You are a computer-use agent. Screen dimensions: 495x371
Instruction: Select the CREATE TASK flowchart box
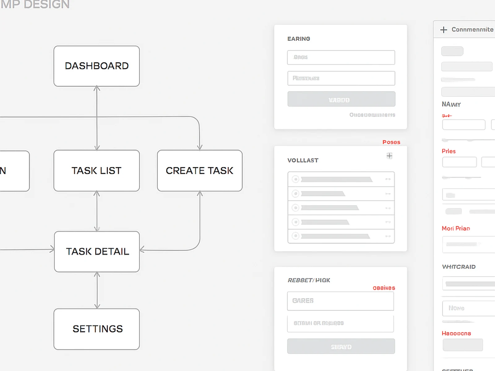pyautogui.click(x=200, y=171)
